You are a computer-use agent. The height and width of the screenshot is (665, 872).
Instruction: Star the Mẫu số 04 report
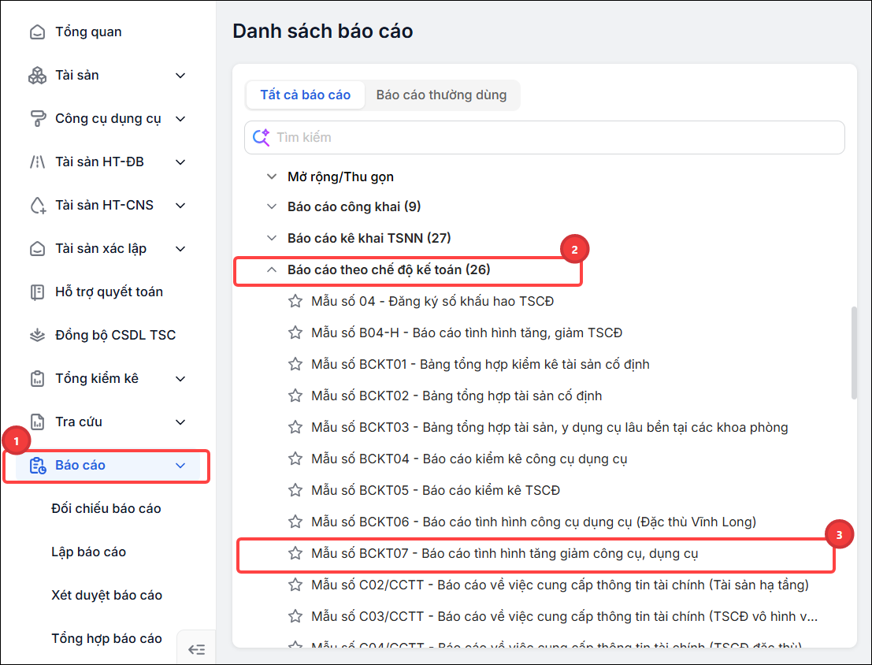[x=295, y=301]
